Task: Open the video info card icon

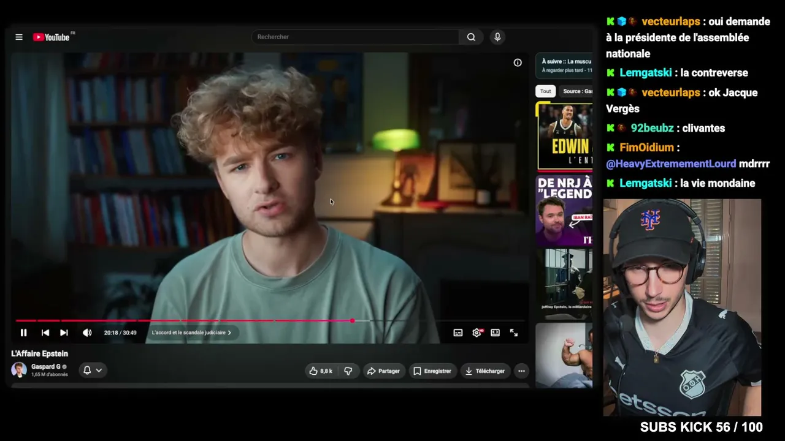Action: click(518, 62)
